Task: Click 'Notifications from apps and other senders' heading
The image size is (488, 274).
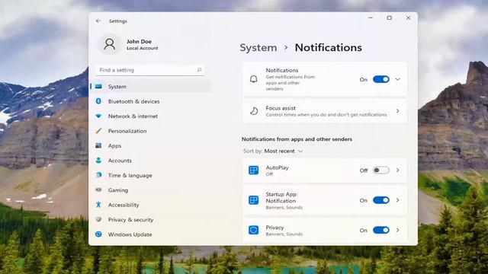Action: [x=297, y=139]
